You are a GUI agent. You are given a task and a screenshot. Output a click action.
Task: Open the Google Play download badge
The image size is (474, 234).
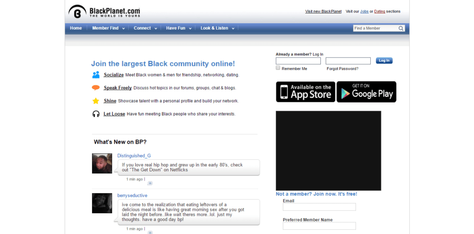click(x=367, y=92)
